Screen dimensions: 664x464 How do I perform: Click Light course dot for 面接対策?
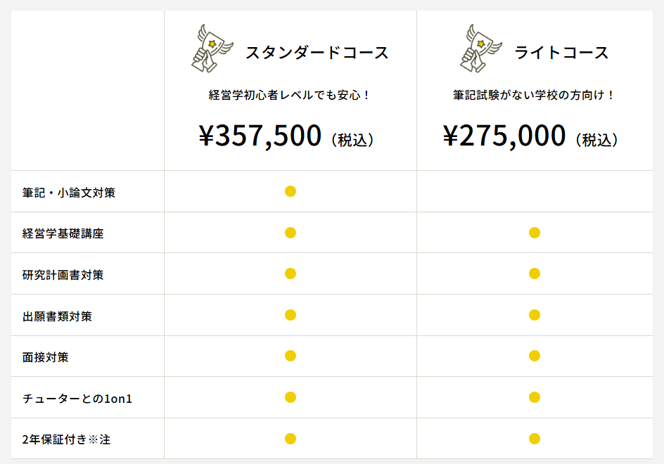click(x=535, y=356)
